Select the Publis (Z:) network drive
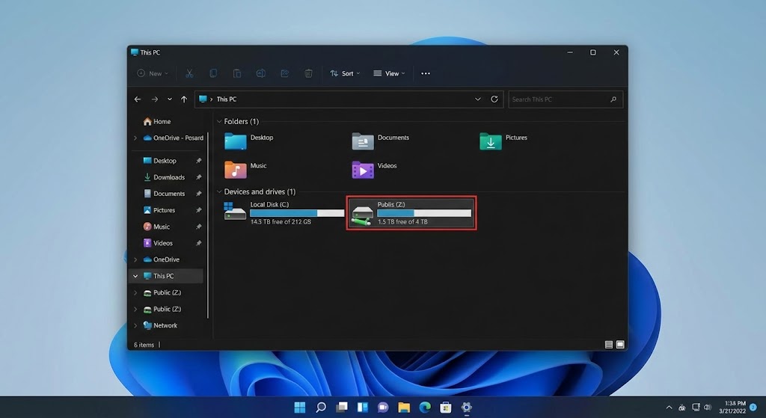766x418 pixels. point(411,213)
